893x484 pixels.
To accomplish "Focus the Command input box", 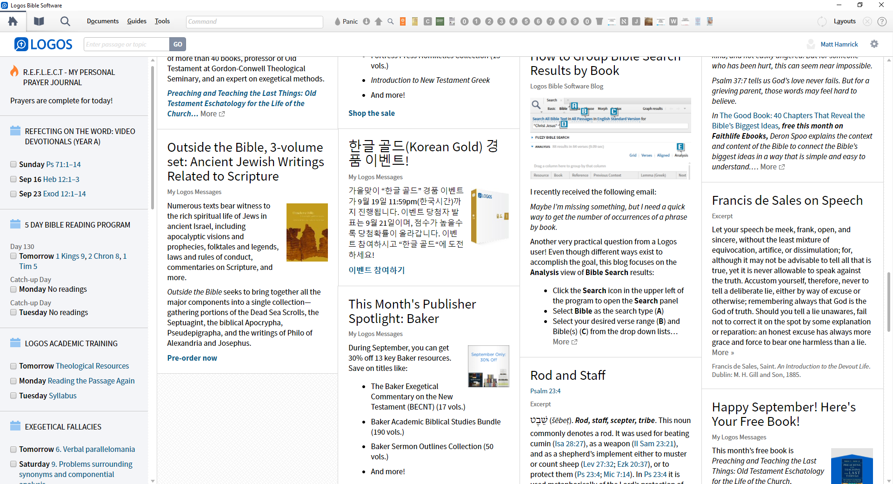I will coord(254,21).
